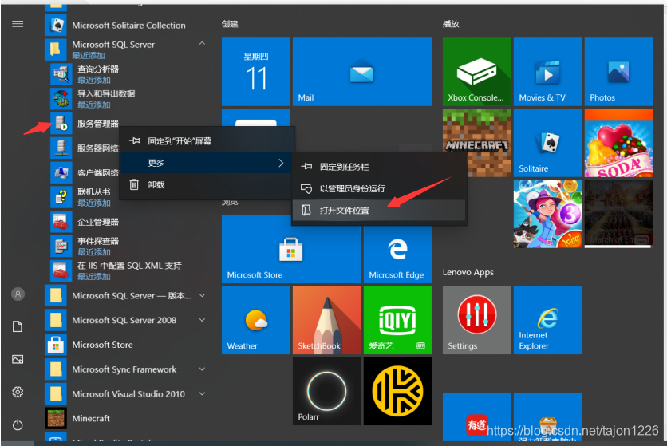Image resolution: width=667 pixels, height=446 pixels.
Task: Click the Lenovo Apps group header
Action: pyautogui.click(x=468, y=272)
